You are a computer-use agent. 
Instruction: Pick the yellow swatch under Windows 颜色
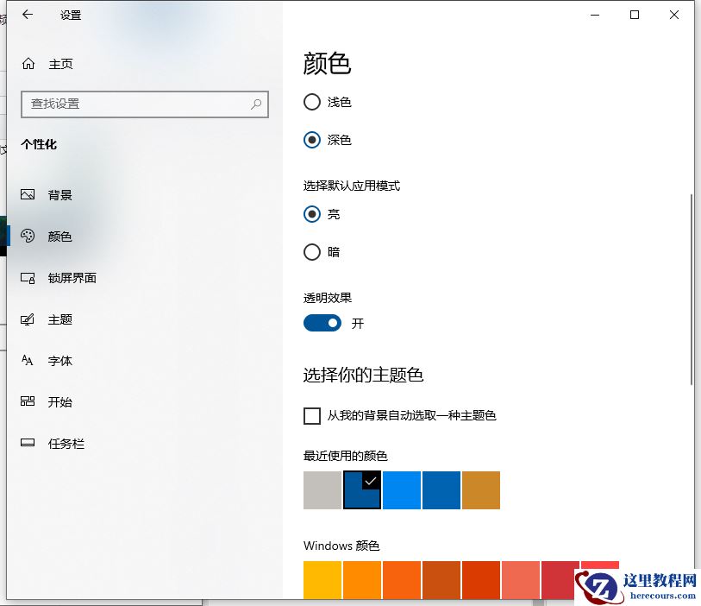322,581
